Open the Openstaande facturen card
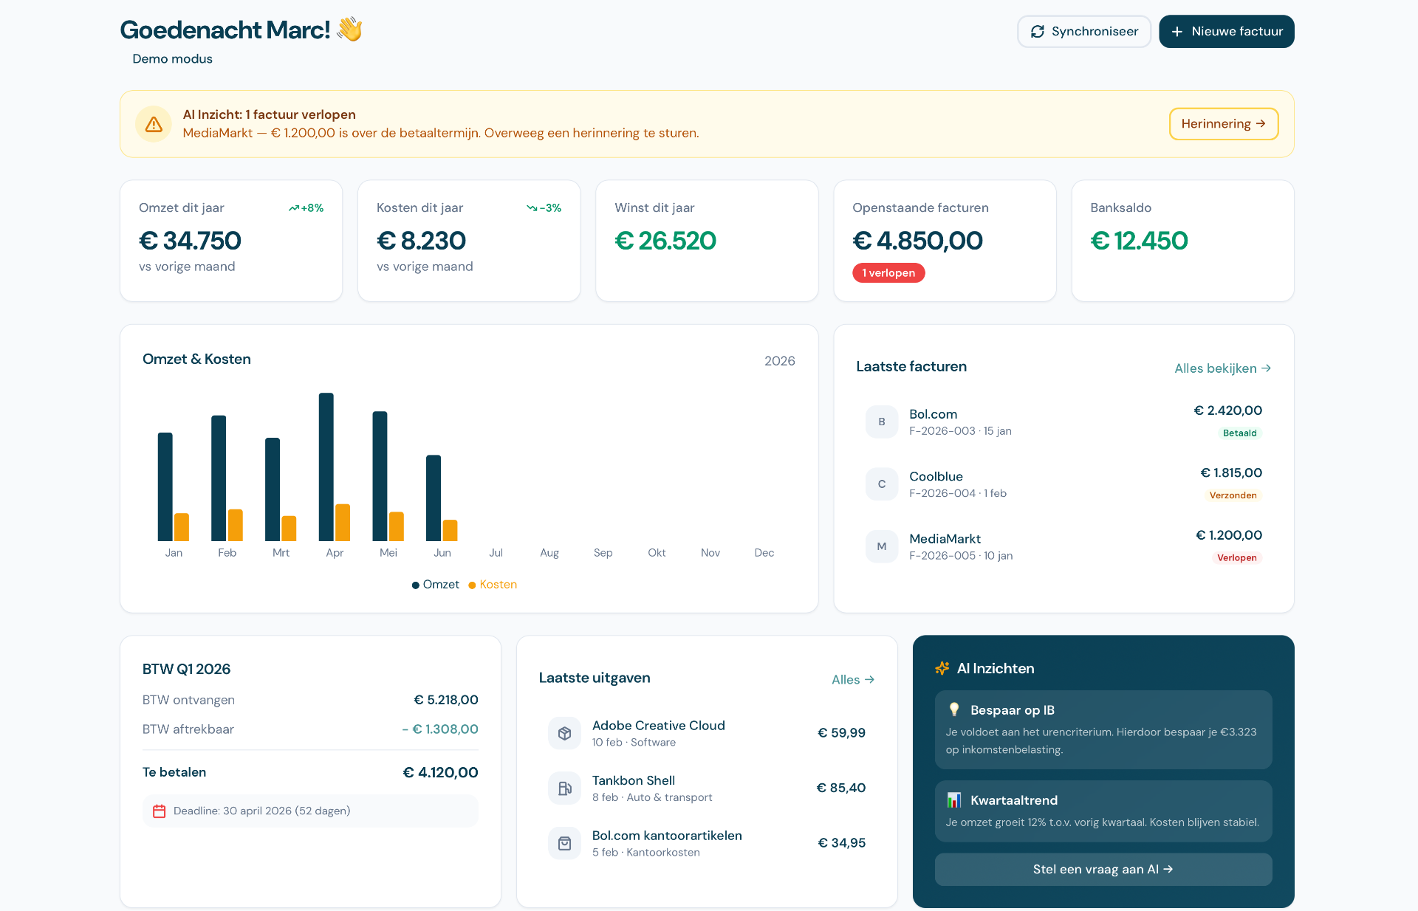Viewport: 1418px width, 911px height. 945,241
